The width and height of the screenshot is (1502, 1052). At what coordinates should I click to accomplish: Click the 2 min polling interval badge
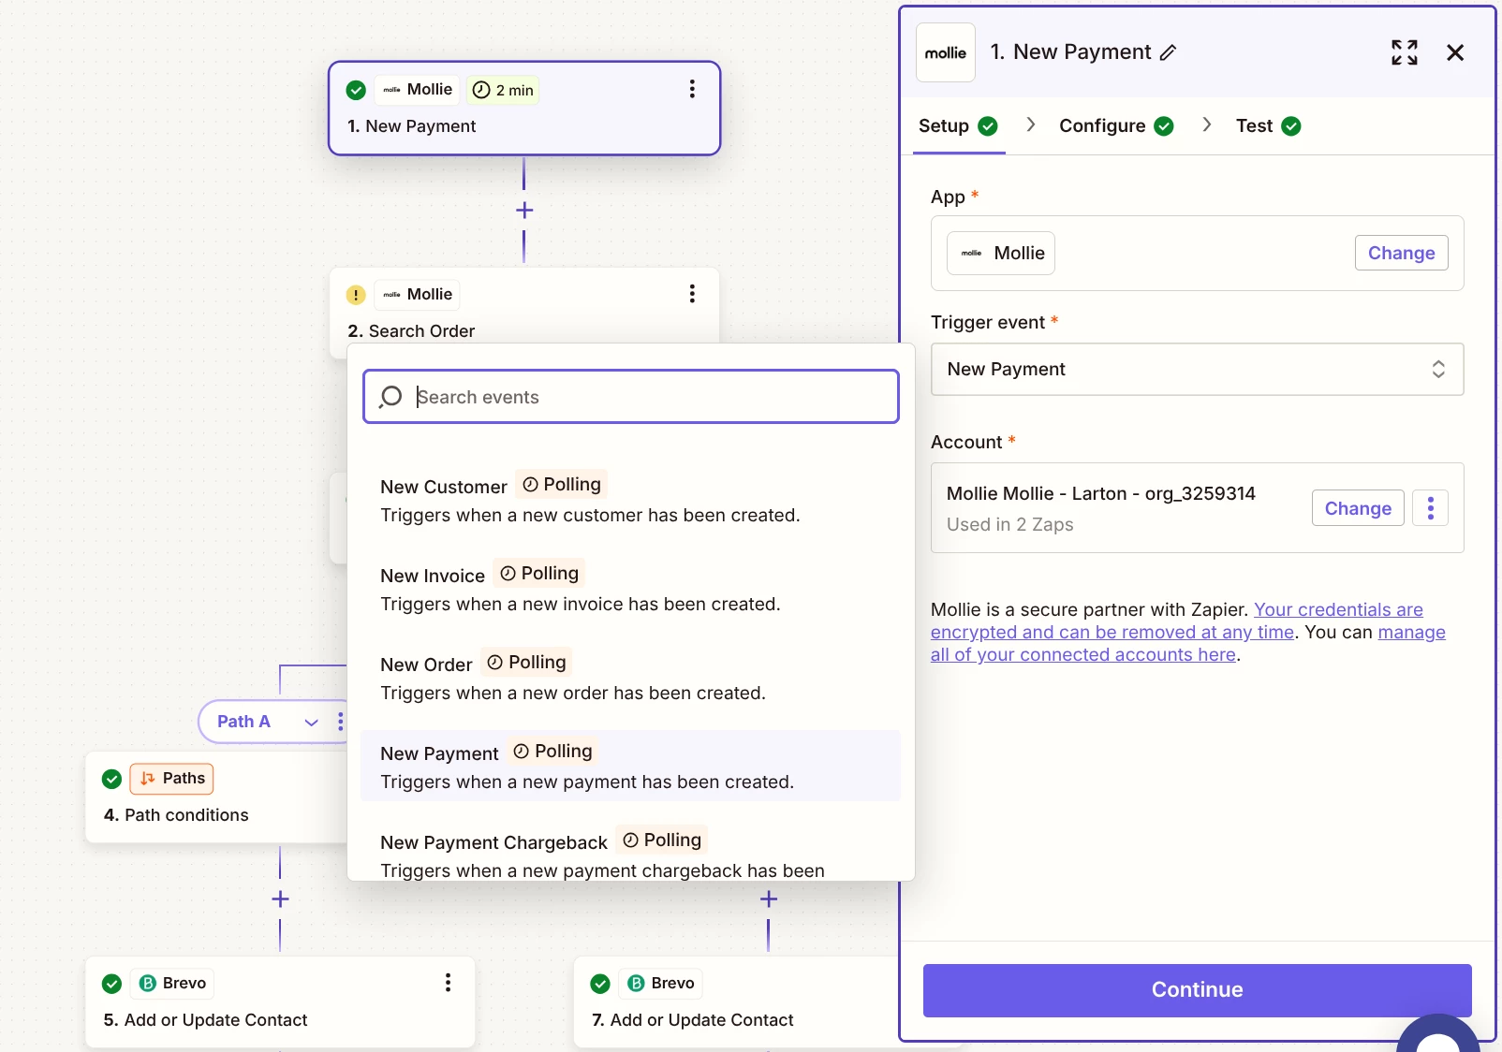coord(503,90)
